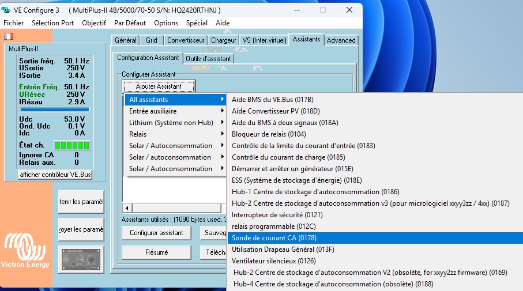Expand the Relais submenu
This screenshot has height=291, width=523.
[x=175, y=134]
